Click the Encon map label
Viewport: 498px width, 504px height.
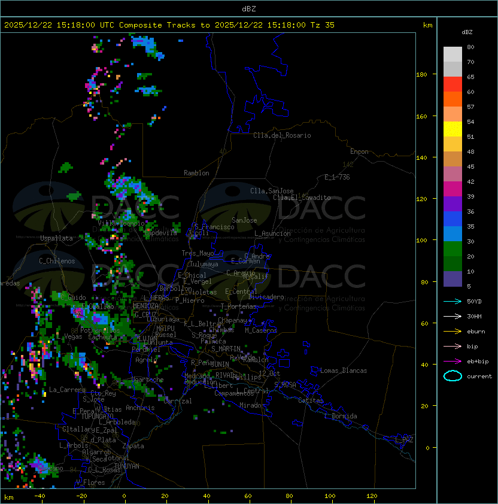[359, 151]
